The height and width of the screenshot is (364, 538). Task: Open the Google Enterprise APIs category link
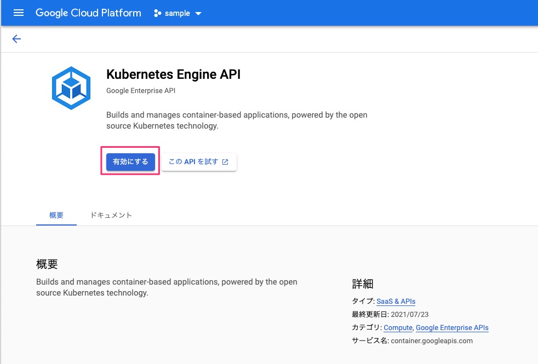452,327
